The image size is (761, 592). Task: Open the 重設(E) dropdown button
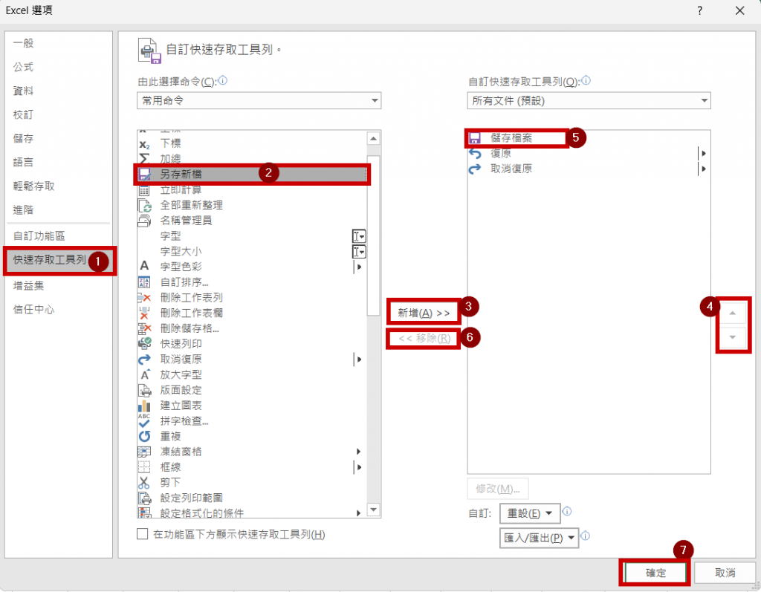[x=529, y=513]
